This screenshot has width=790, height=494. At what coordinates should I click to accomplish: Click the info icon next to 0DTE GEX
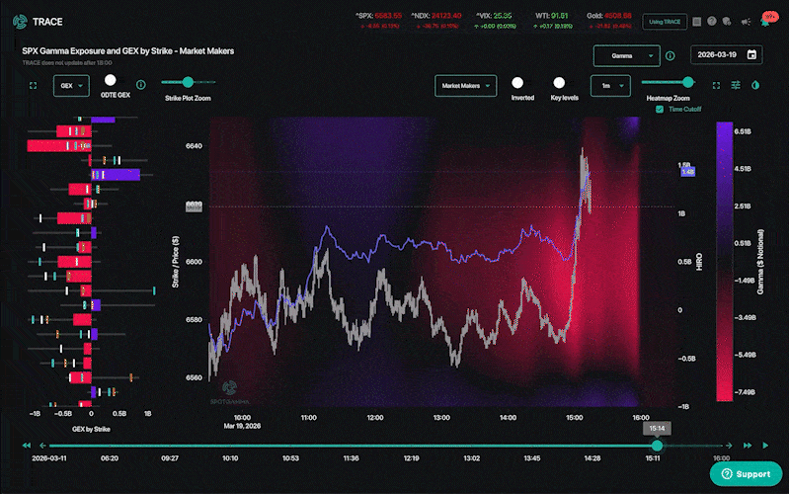click(x=140, y=86)
